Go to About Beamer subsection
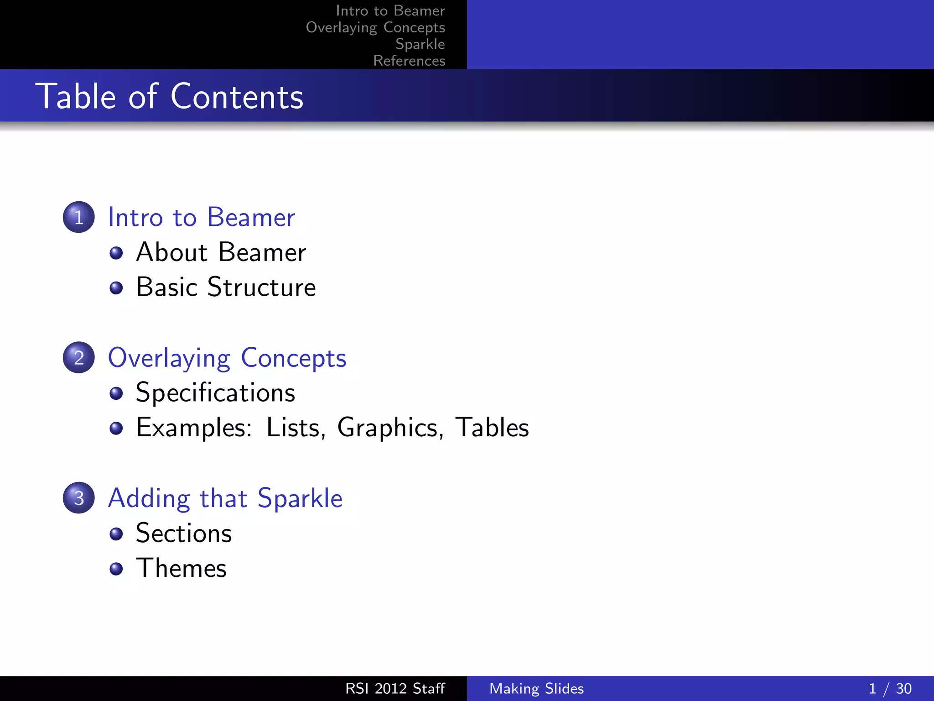The image size is (934, 701). click(x=221, y=252)
